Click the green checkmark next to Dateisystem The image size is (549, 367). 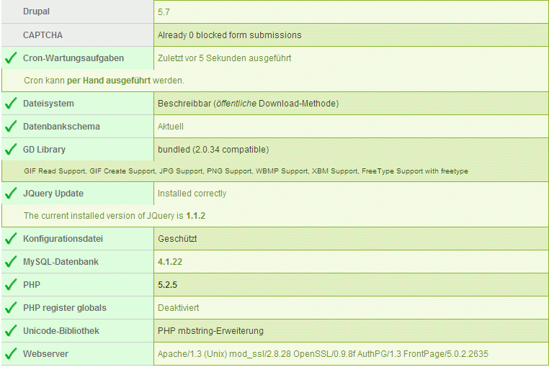12,103
